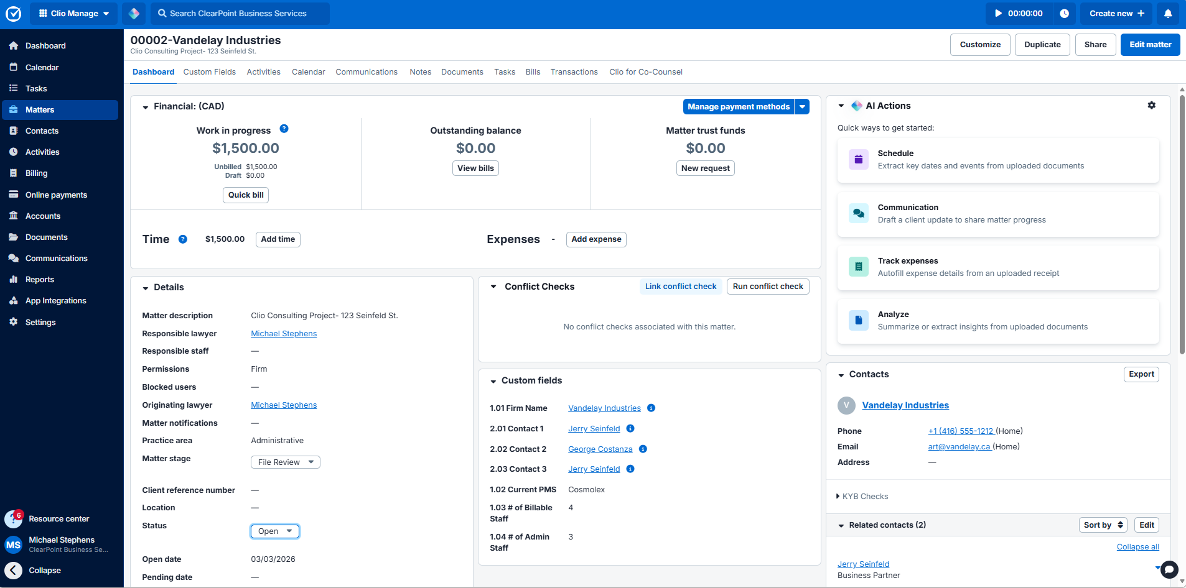Open Online payments in the sidebar
The image size is (1186, 588).
pos(60,195)
